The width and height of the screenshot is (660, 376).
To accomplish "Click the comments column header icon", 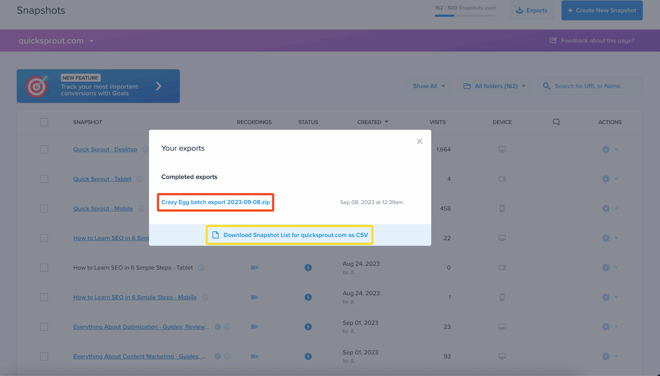I will tap(556, 122).
